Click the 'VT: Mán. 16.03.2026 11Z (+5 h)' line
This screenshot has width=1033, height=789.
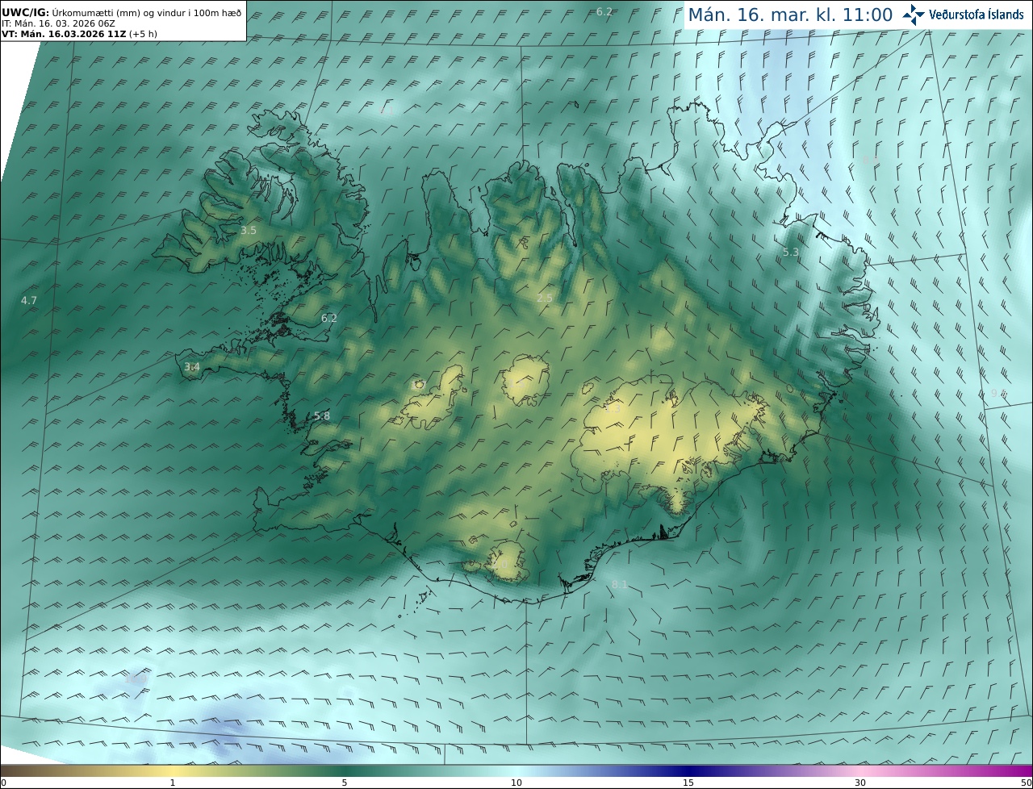79,34
